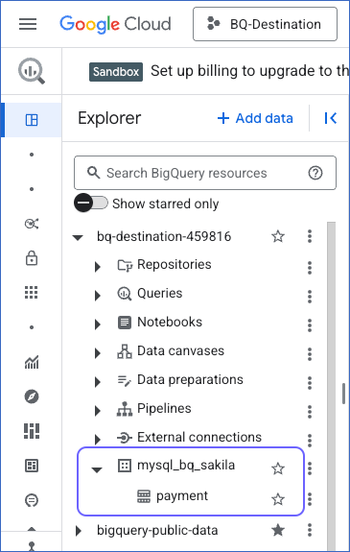Open more actions for External connections
350x552 pixels.
pos(310,440)
